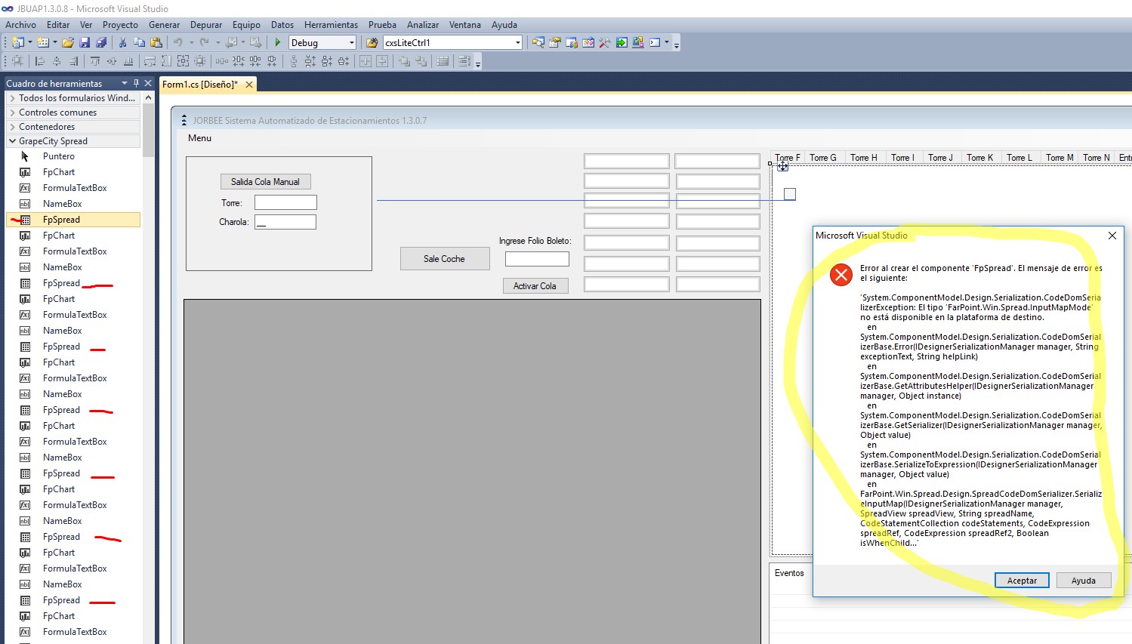Image resolution: width=1132 pixels, height=644 pixels.
Task: Cut the selection with the scissors icon
Action: tap(122, 42)
